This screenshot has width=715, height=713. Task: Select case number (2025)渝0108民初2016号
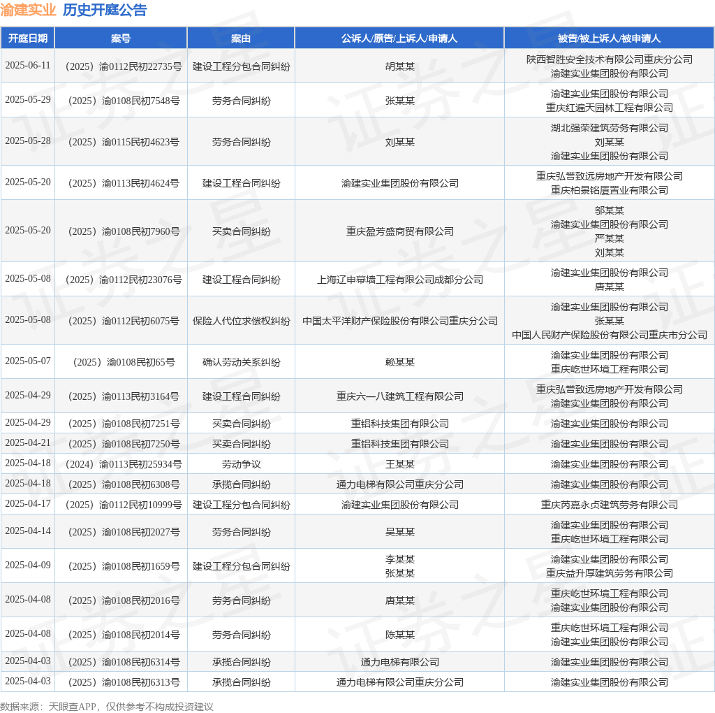pyautogui.click(x=124, y=600)
